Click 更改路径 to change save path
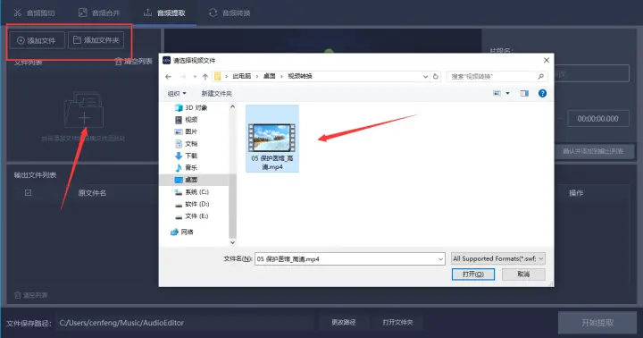643x338 pixels. (344, 323)
